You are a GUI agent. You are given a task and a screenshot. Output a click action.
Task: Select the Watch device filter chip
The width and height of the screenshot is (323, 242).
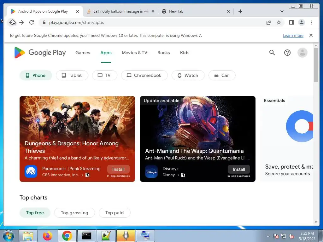188,75
